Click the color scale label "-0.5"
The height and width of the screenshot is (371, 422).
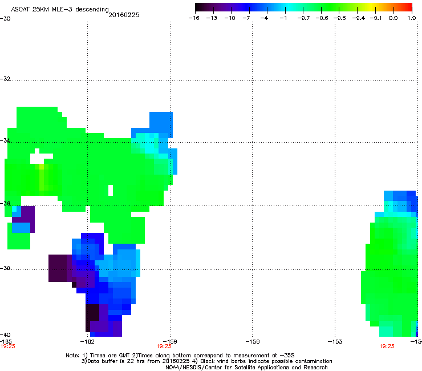click(x=339, y=18)
